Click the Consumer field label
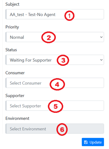Image resolution: width=109 pixels, height=149 pixels. point(15,73)
